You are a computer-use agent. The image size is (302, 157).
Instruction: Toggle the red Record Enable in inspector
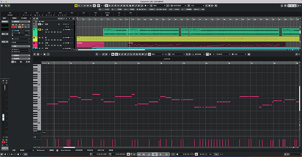tap(13, 27)
